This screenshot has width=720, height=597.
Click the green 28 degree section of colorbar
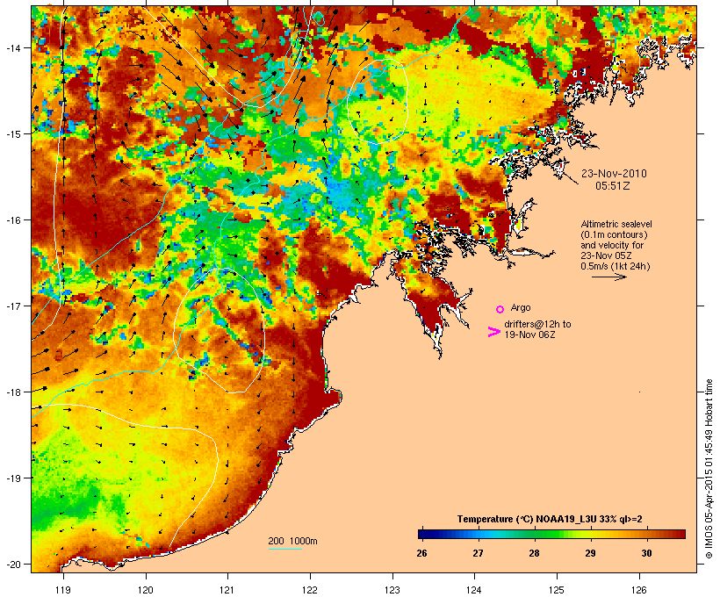point(535,534)
